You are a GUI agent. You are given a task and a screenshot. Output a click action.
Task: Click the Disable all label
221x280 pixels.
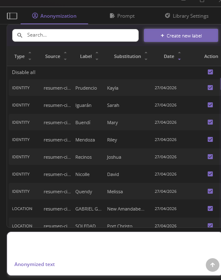pos(24,72)
